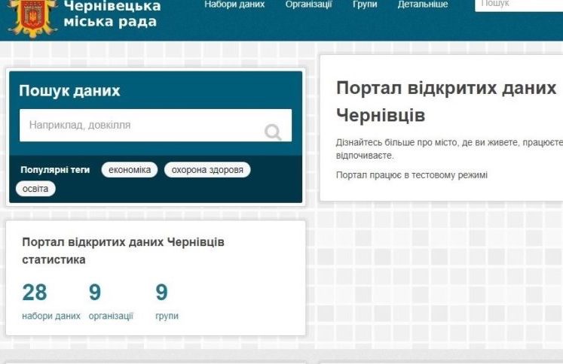Viewport: 563px width, 364px height.
Task: Click the top header Пошук search field
Action: point(520,5)
